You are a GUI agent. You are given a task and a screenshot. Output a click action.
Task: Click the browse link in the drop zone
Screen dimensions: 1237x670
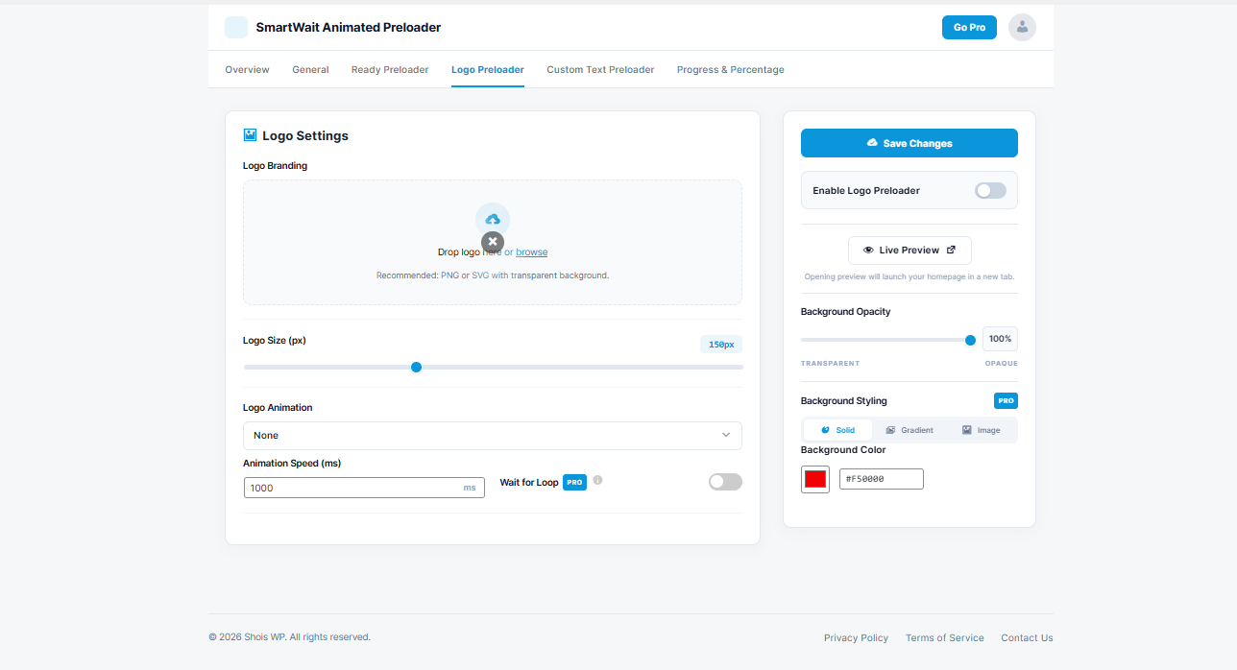click(x=531, y=252)
